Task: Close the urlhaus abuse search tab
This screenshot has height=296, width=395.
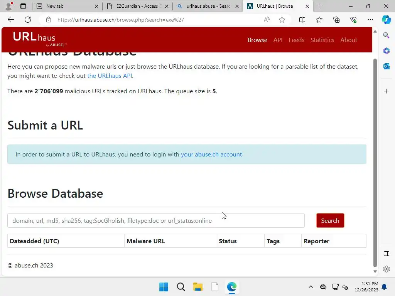Action: [237, 6]
